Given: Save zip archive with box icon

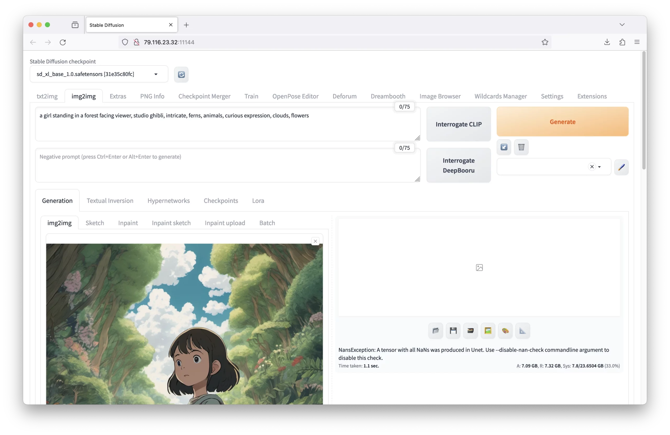Looking at the screenshot, I should pyautogui.click(x=470, y=330).
